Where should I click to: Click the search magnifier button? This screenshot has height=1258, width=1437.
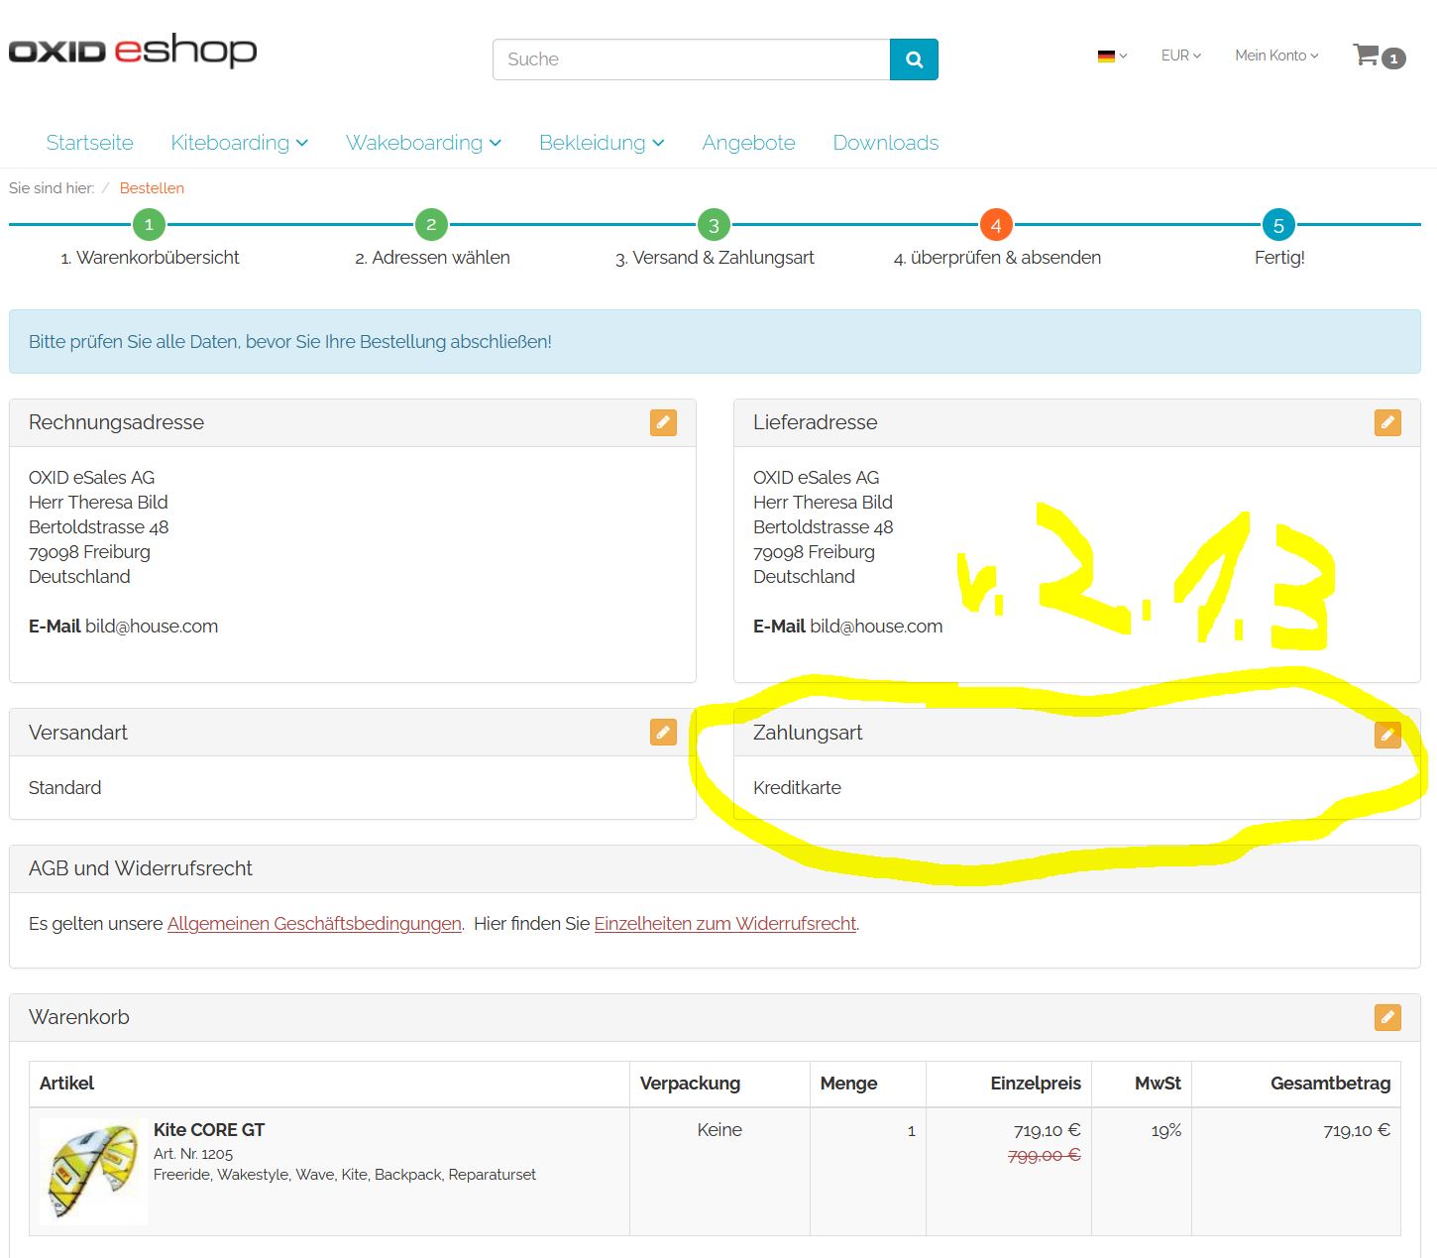click(x=914, y=59)
